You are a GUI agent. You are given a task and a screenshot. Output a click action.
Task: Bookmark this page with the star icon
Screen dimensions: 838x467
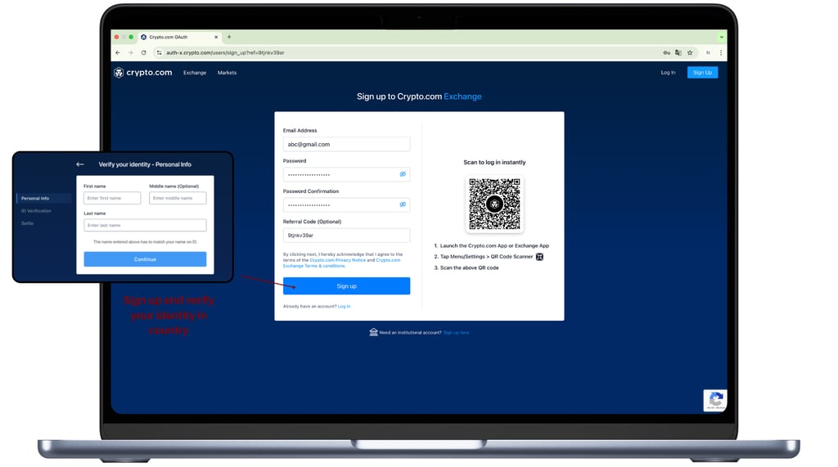coord(690,53)
